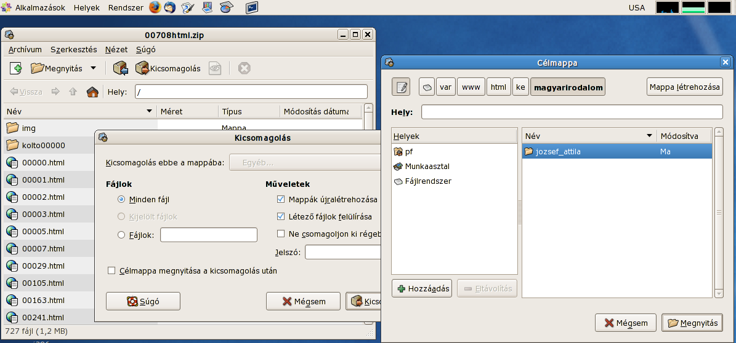The height and width of the screenshot is (343, 736).
Task: Launch Firefox from the top panel
Action: 154,7
